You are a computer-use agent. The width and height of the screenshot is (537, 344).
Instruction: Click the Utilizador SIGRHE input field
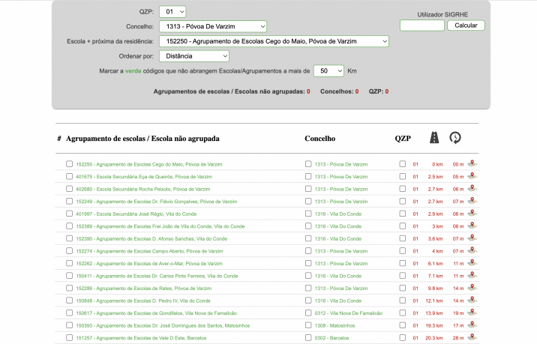click(x=421, y=25)
